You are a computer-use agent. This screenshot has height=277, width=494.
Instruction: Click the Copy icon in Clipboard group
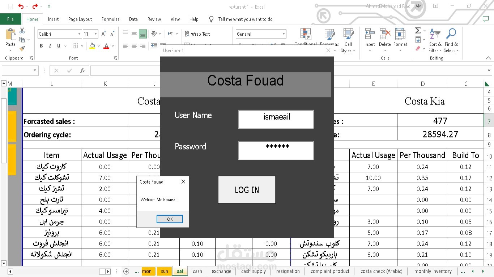22,39
